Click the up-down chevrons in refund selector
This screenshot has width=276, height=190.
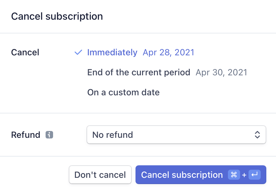257,135
